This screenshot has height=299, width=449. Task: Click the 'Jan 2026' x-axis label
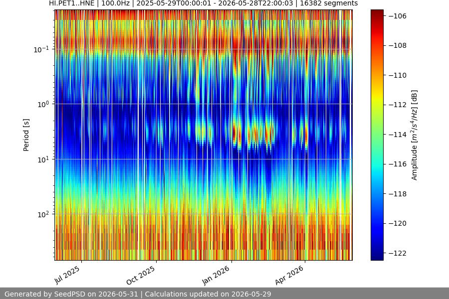(x=216, y=275)
